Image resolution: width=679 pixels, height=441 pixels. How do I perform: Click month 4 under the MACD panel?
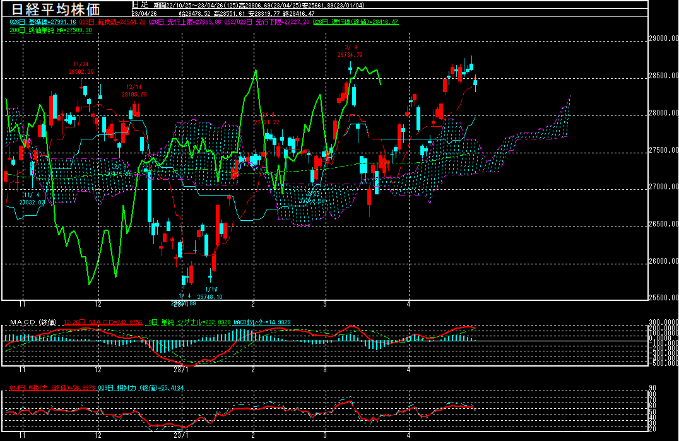coord(409,370)
